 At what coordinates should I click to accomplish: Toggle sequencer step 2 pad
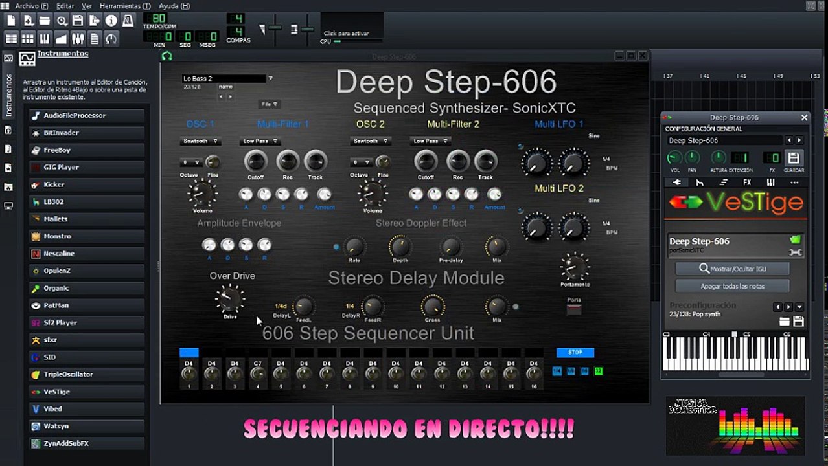tap(212, 352)
